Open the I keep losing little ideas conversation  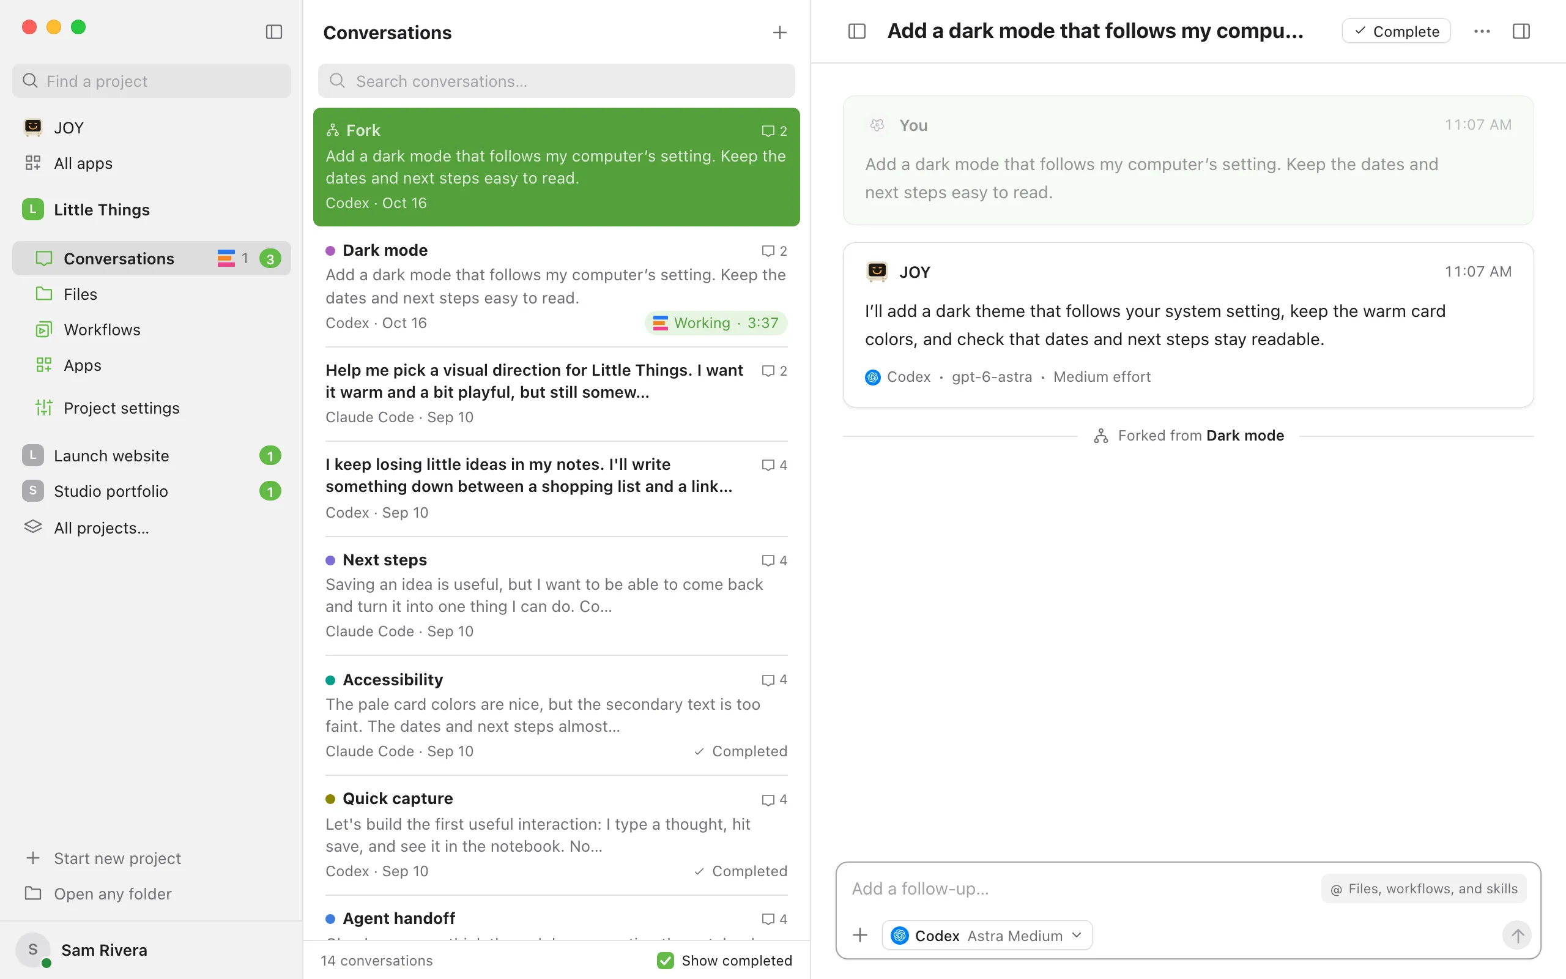click(557, 489)
